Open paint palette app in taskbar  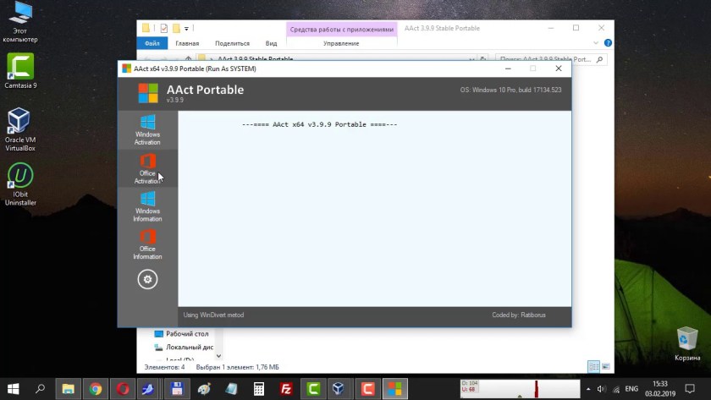pos(204,389)
